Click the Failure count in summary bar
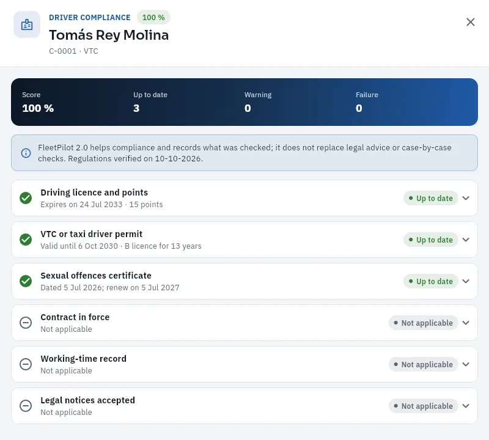 tap(359, 108)
